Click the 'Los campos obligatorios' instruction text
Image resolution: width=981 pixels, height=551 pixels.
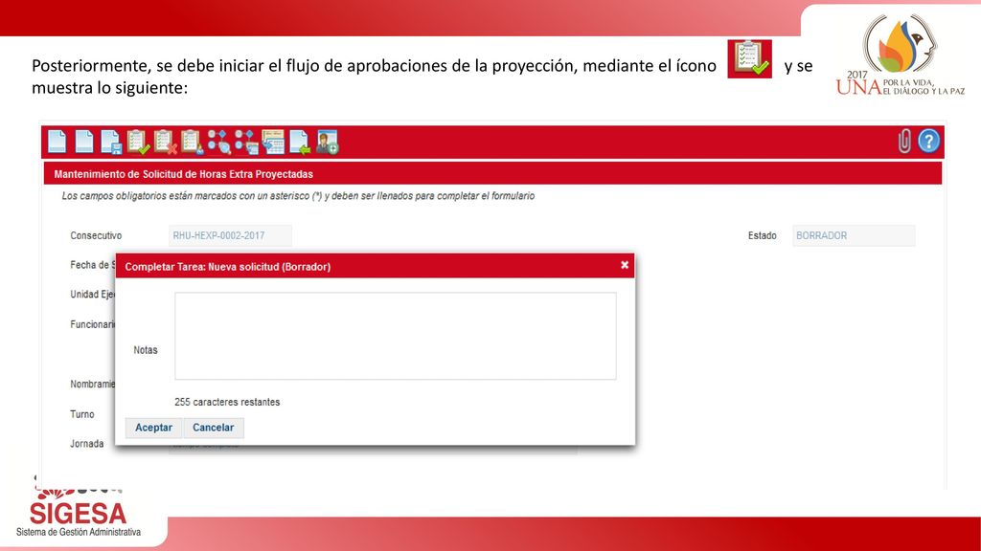click(298, 196)
